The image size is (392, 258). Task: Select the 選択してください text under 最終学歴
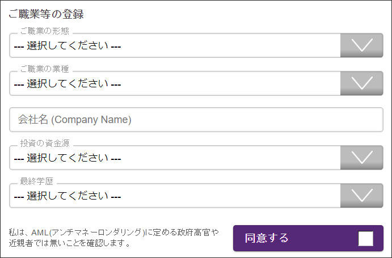68,196
